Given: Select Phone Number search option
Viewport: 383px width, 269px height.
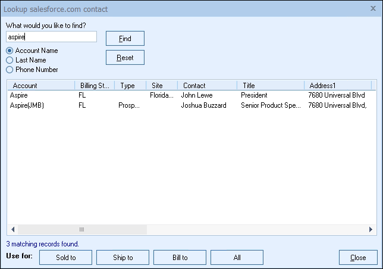Looking at the screenshot, I should click(10, 70).
